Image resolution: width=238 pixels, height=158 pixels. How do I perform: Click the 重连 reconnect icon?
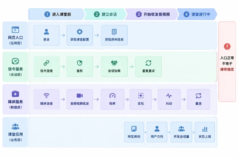198,95
